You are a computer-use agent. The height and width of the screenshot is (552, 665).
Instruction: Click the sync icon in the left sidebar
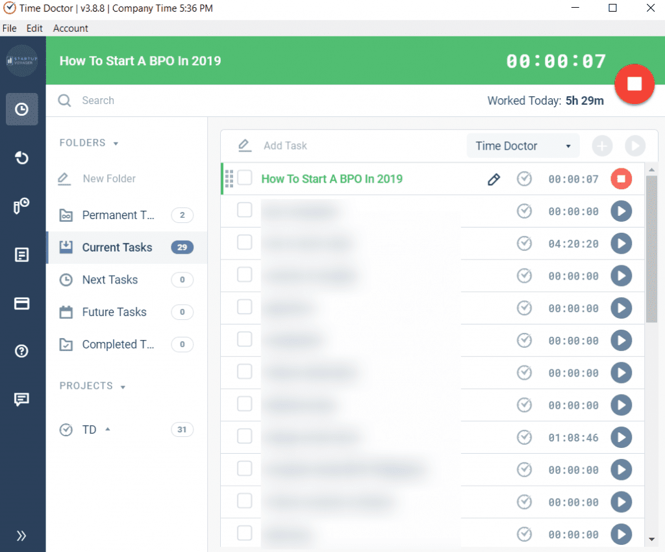(x=21, y=157)
